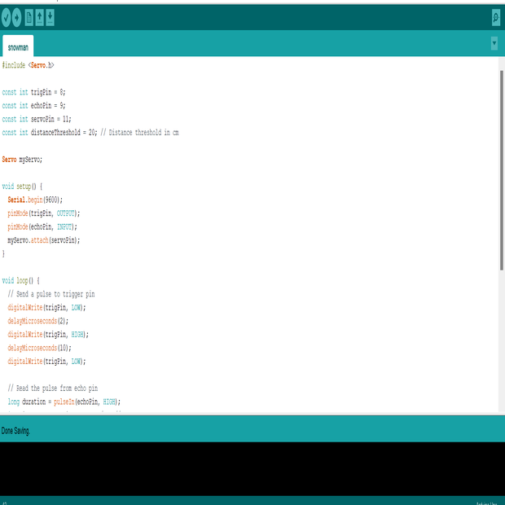Click the Done Saving status message
Viewport: 505px width, 505px height.
[x=16, y=430]
